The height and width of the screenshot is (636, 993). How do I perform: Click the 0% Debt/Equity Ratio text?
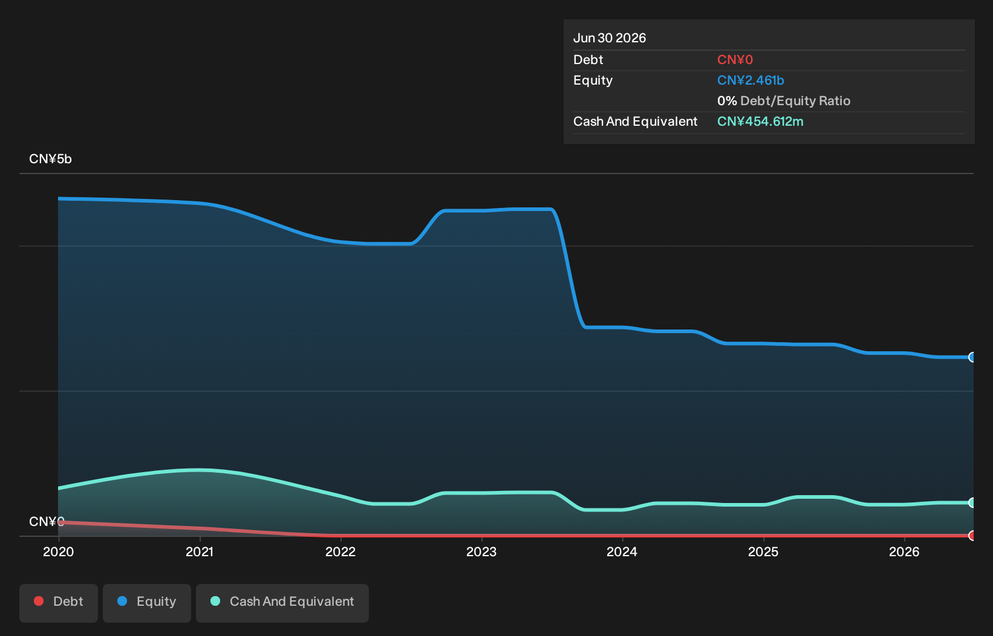(x=784, y=101)
